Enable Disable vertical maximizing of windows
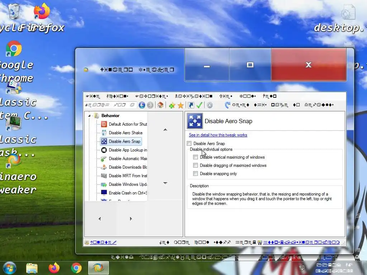367x275 pixels. point(195,157)
